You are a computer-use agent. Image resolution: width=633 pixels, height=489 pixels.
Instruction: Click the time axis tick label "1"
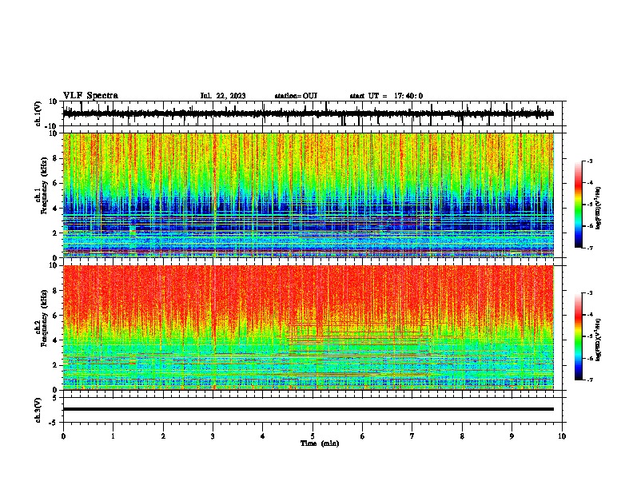[113, 436]
